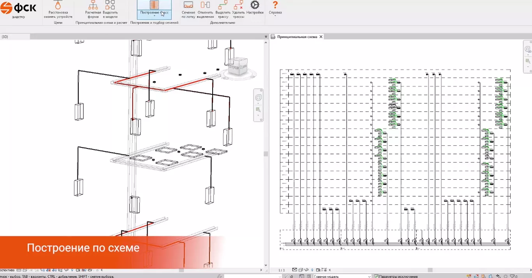Close the Принципиальная схема tab

pyautogui.click(x=321, y=37)
